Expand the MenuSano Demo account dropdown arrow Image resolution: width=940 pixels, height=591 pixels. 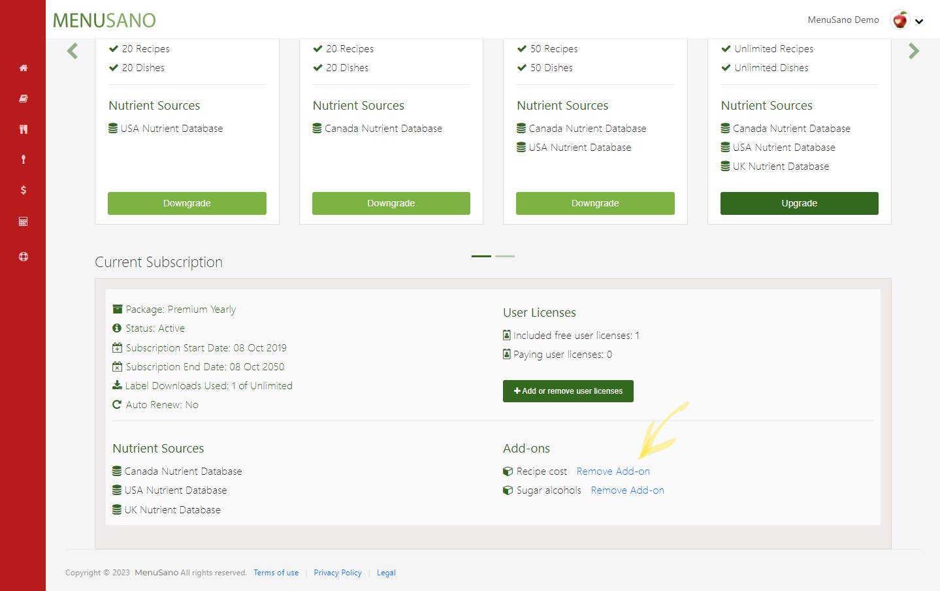pyautogui.click(x=919, y=22)
